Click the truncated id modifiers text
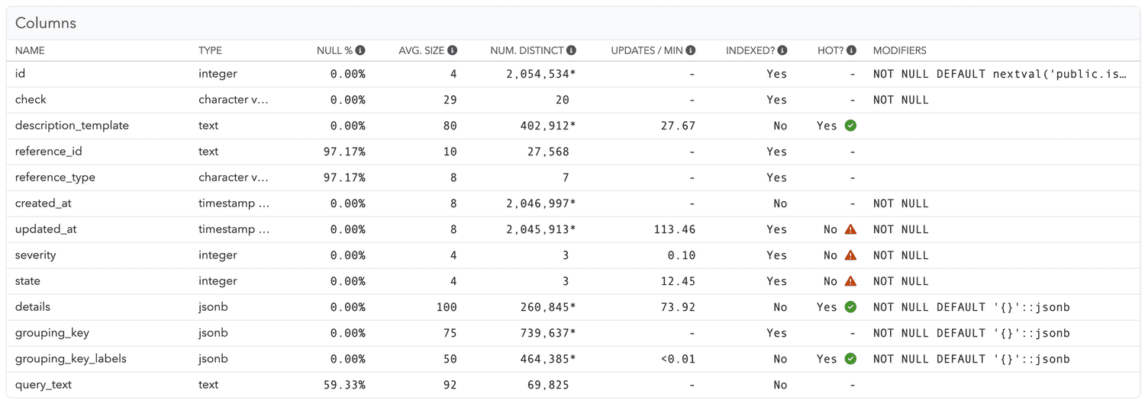 1000,74
